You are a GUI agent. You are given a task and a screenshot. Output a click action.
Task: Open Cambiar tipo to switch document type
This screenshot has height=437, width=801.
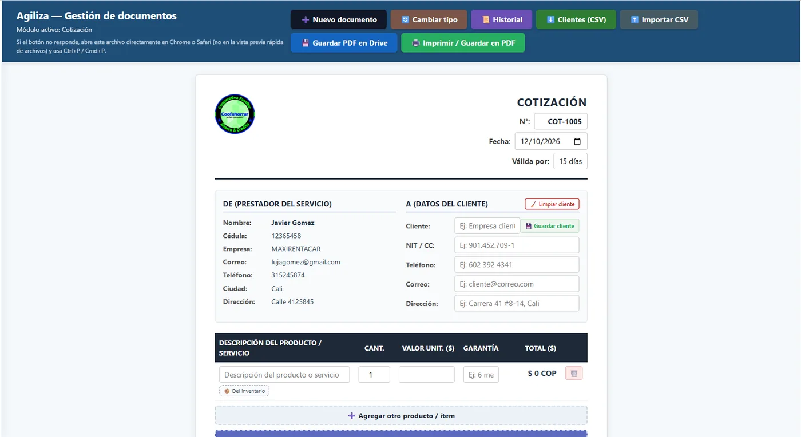(x=429, y=19)
